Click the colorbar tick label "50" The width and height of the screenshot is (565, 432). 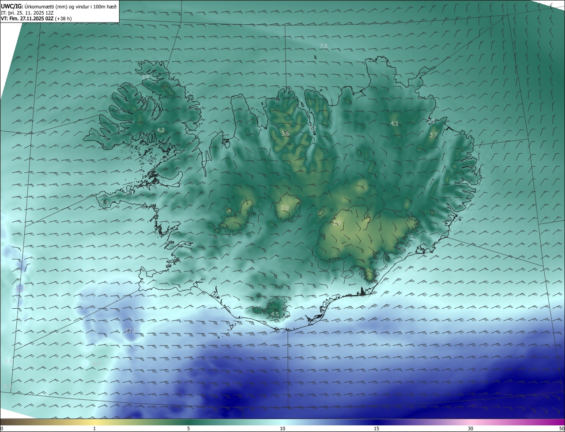[x=561, y=428]
